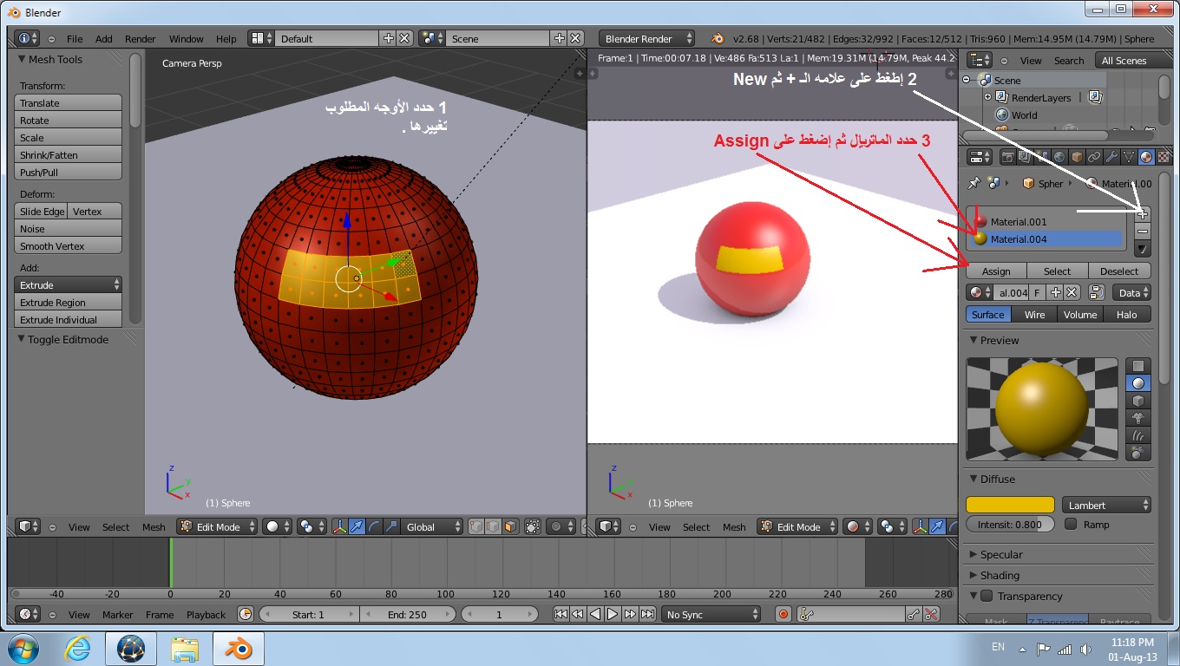
Task: Play animation in reverse
Action: click(595, 614)
